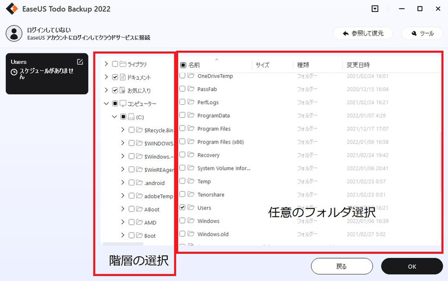The width and height of the screenshot is (448, 281).
Task: Click the AMD folder icon in tree
Action: click(x=139, y=222)
